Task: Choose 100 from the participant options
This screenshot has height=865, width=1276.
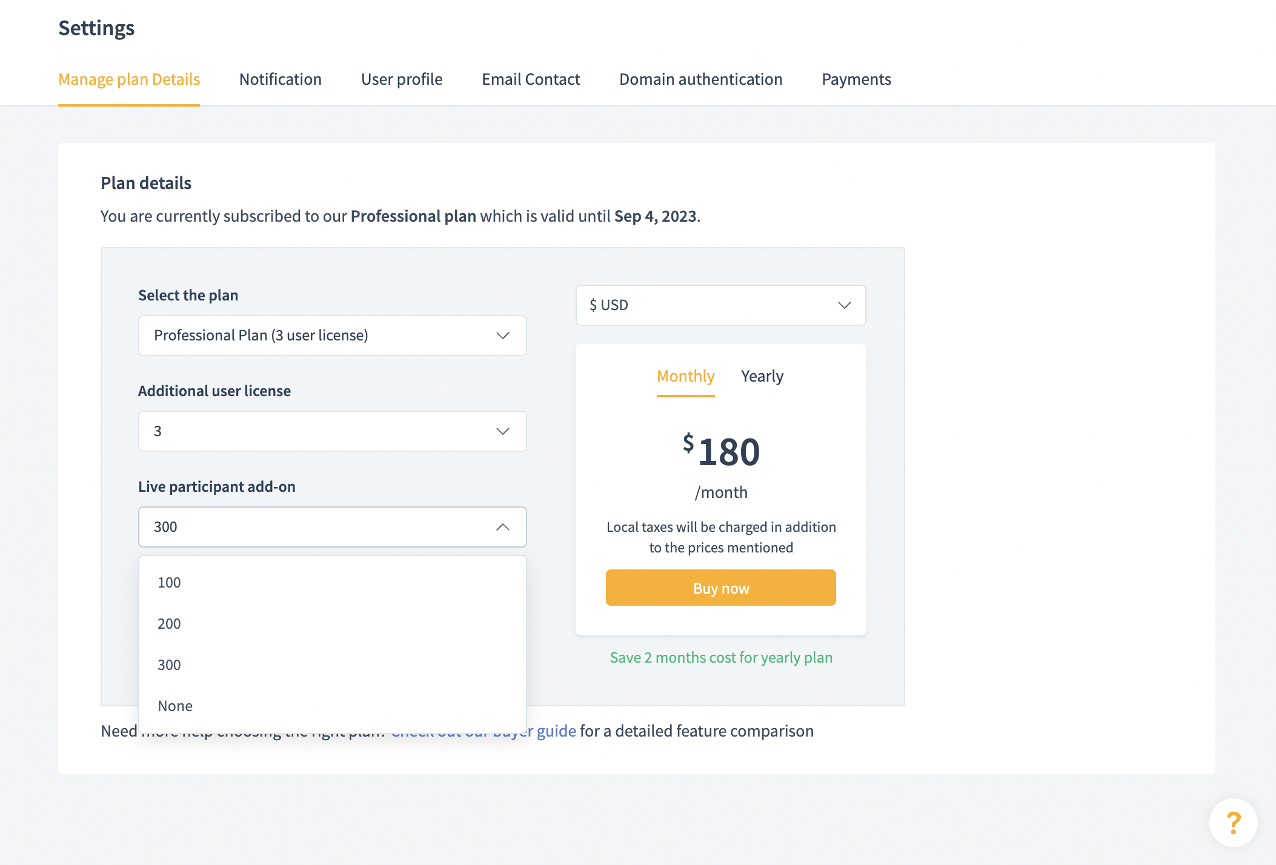Action: (x=169, y=583)
